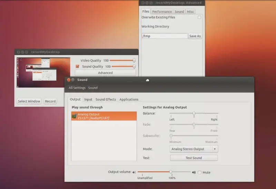The height and width of the screenshot is (189, 276).
Task: Open the Misc tab in Advanced window
Action: coord(190,12)
